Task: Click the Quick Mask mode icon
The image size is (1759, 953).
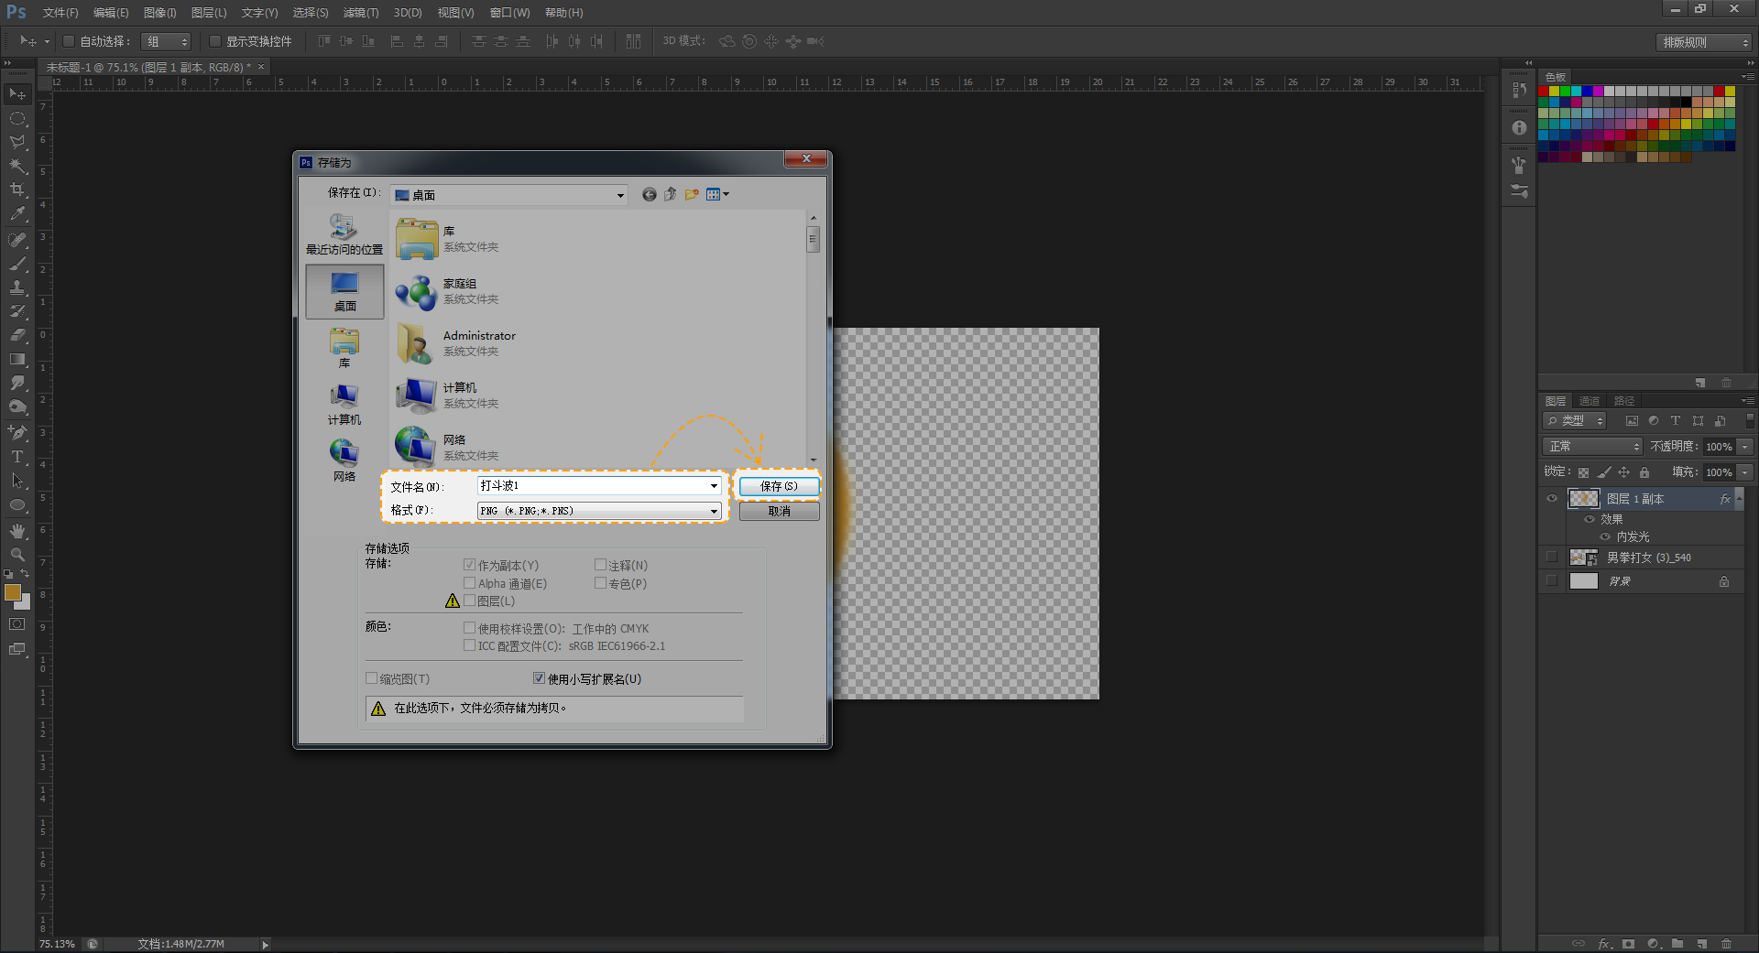Action: 17,624
